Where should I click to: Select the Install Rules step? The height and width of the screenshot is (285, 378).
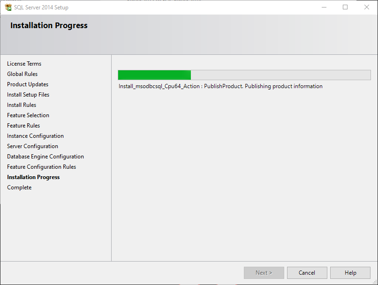(22, 105)
